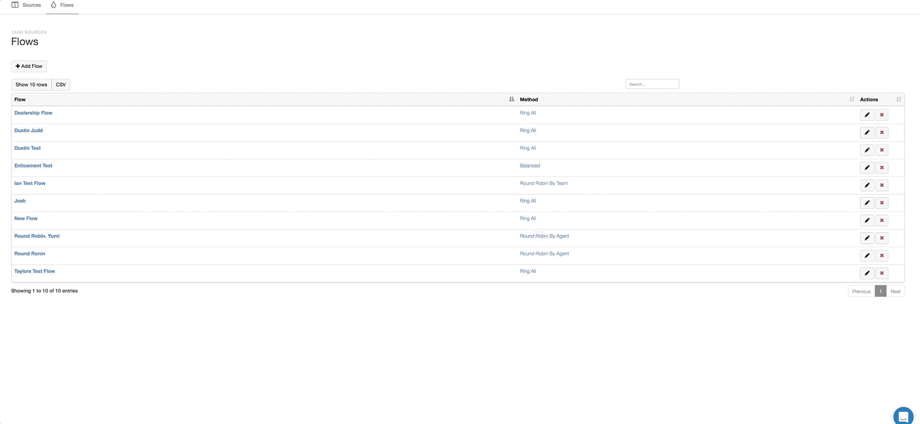Screen dimensions: 920x424
Task: Open the Dealership Flow link
Action: point(33,113)
